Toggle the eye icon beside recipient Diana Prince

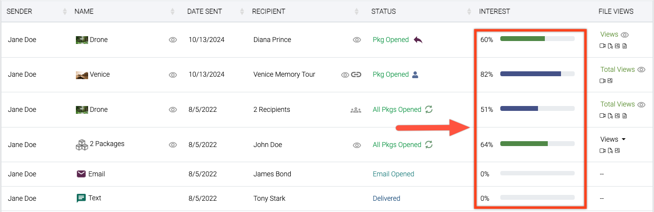(357, 40)
